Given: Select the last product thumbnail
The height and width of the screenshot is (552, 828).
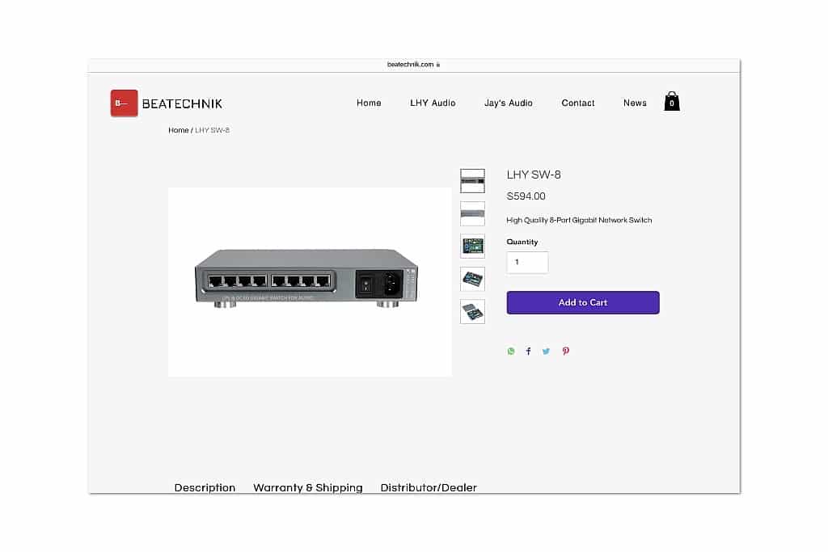Looking at the screenshot, I should [x=472, y=311].
